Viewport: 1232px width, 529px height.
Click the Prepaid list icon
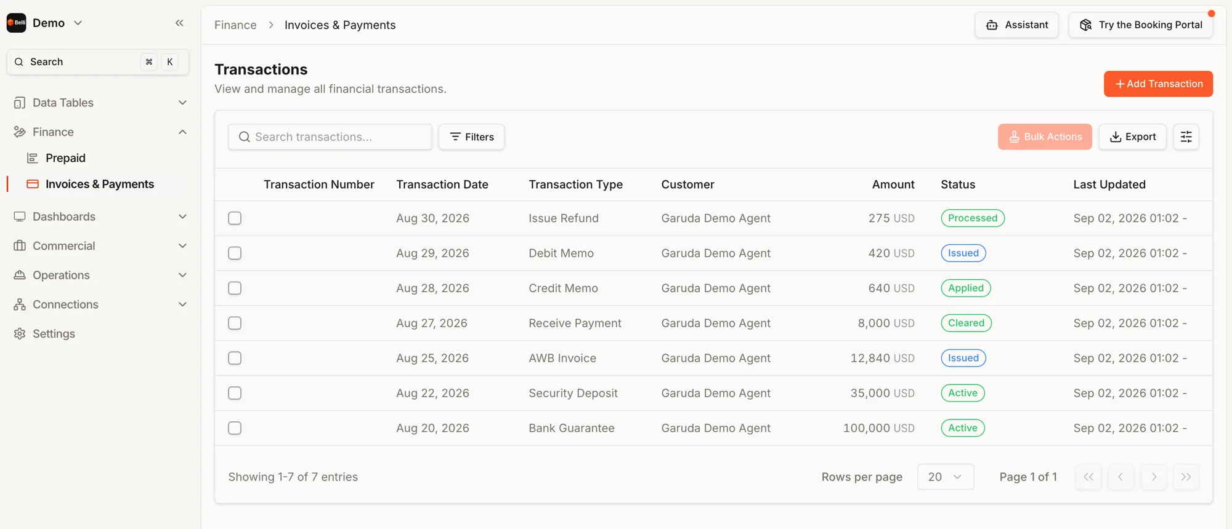33,158
